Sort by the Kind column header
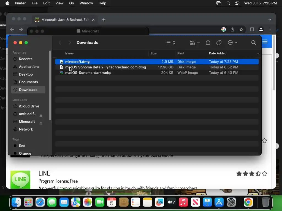Screen dimensions: 282x211 click(x=180, y=53)
